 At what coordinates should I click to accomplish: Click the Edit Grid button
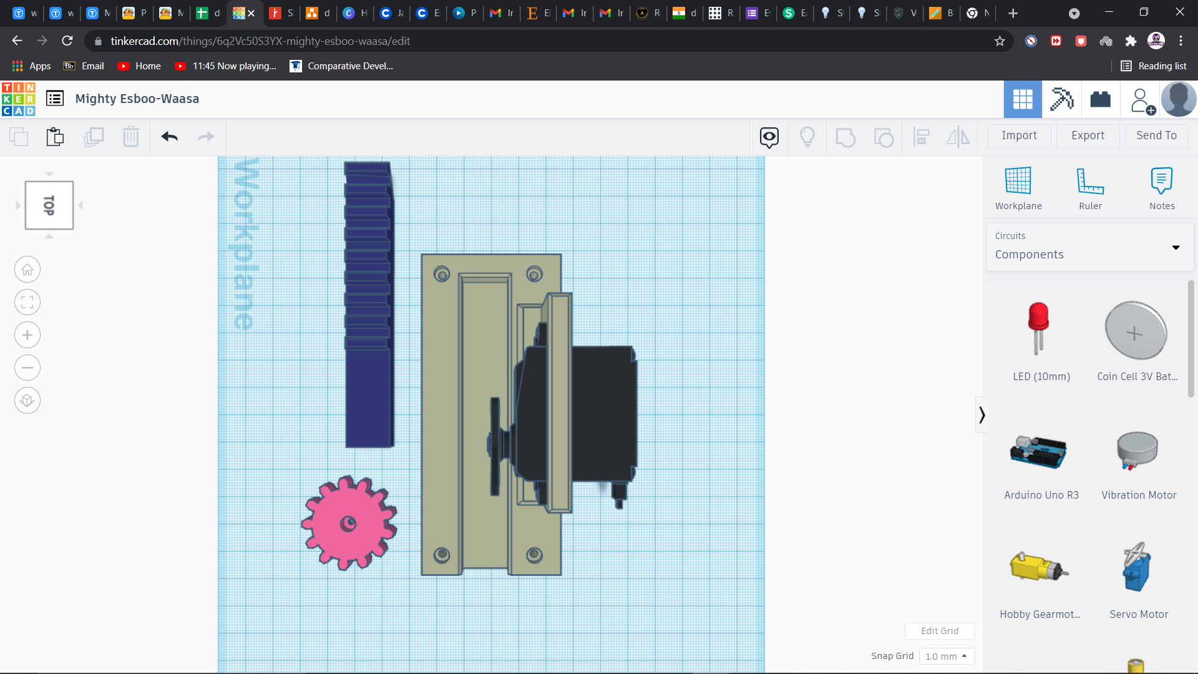coord(940,631)
